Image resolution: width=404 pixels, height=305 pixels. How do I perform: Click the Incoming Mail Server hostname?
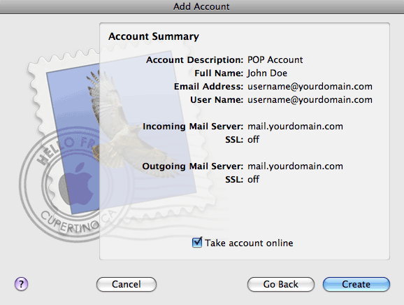click(x=295, y=127)
